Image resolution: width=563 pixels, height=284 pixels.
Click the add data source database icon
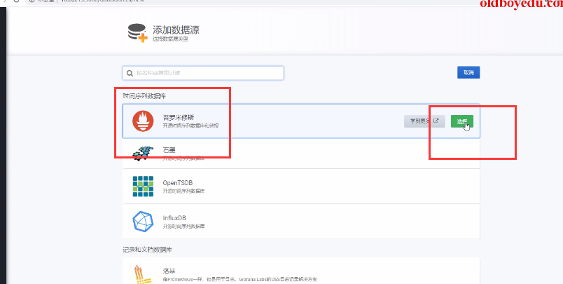pos(138,33)
